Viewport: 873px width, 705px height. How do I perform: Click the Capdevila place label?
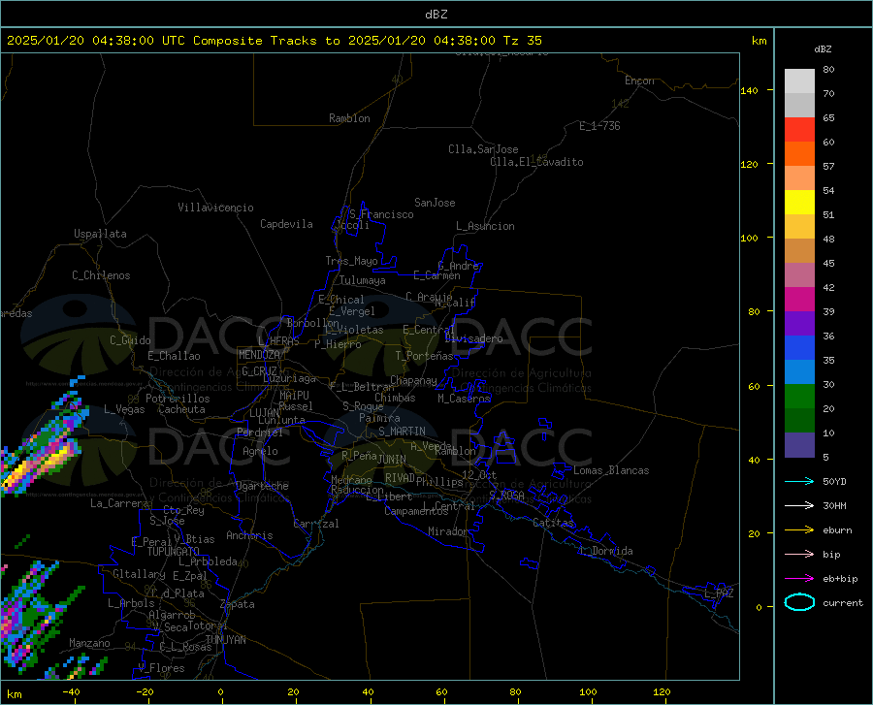click(x=286, y=224)
